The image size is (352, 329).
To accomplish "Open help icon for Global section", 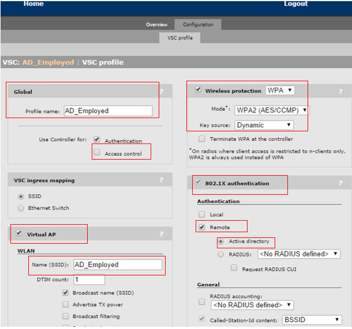I will [x=162, y=92].
